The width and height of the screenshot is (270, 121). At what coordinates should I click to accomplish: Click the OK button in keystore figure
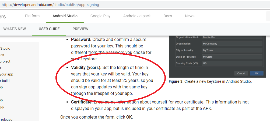point(257,73)
